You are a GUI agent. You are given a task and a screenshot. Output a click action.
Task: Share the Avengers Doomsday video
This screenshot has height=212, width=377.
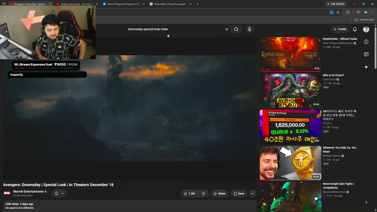[219, 193]
